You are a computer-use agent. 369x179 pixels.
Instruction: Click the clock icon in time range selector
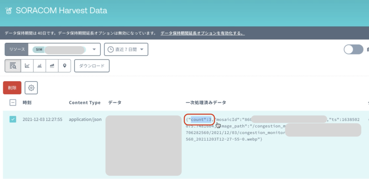point(110,49)
